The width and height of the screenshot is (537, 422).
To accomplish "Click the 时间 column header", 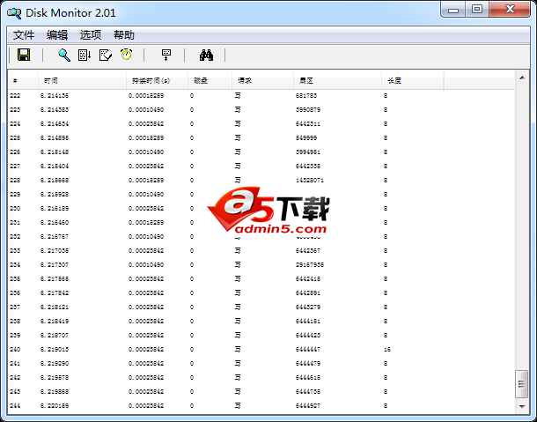I will [82, 80].
